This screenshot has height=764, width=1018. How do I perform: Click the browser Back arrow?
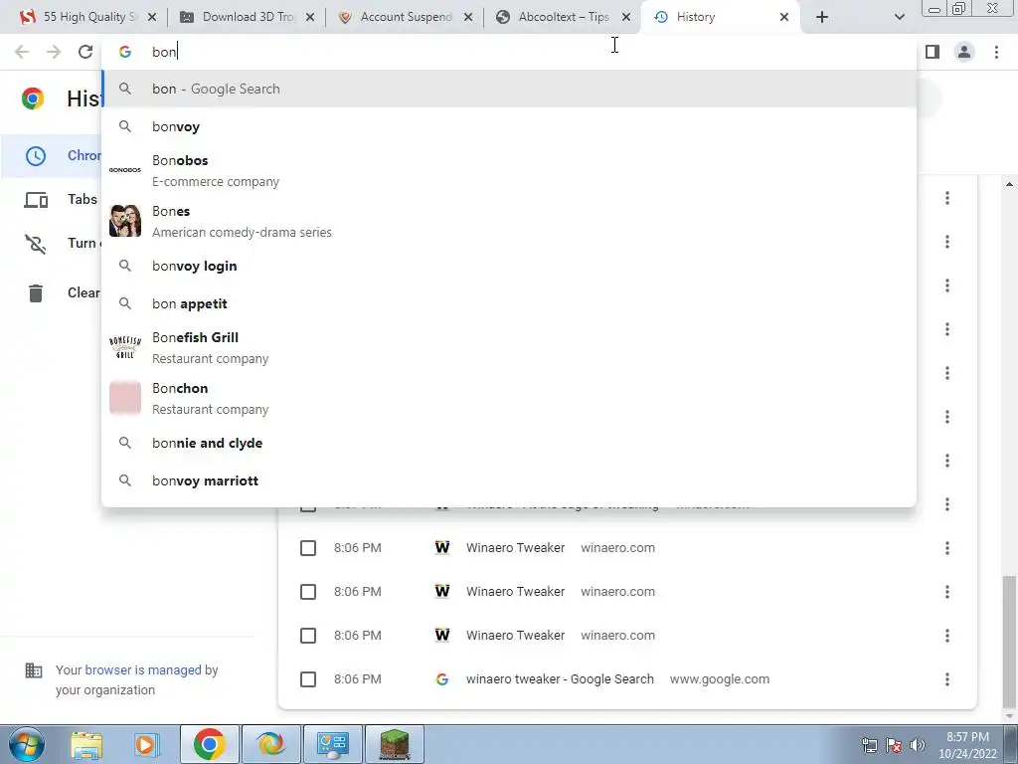pyautogui.click(x=22, y=52)
